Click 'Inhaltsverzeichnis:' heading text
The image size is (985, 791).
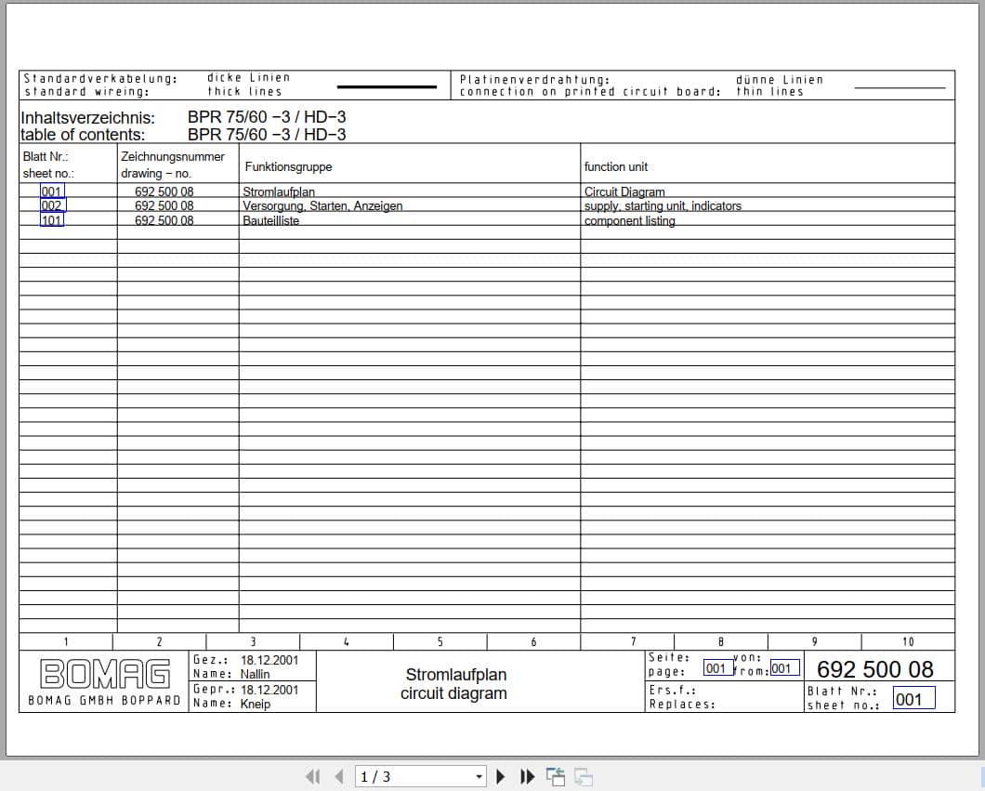point(88,117)
